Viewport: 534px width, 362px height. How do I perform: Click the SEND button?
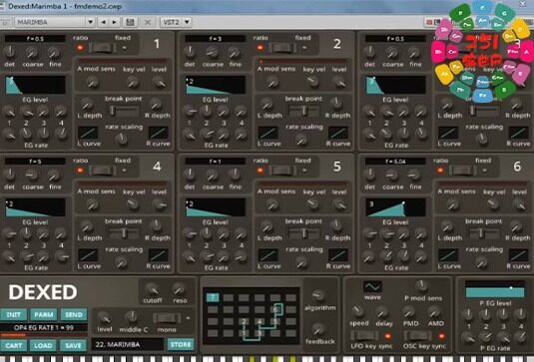pyautogui.click(x=74, y=315)
